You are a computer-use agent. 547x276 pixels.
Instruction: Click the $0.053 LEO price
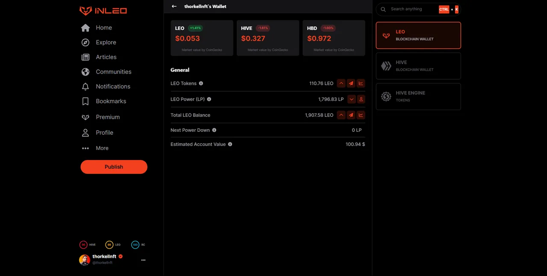tap(188, 39)
